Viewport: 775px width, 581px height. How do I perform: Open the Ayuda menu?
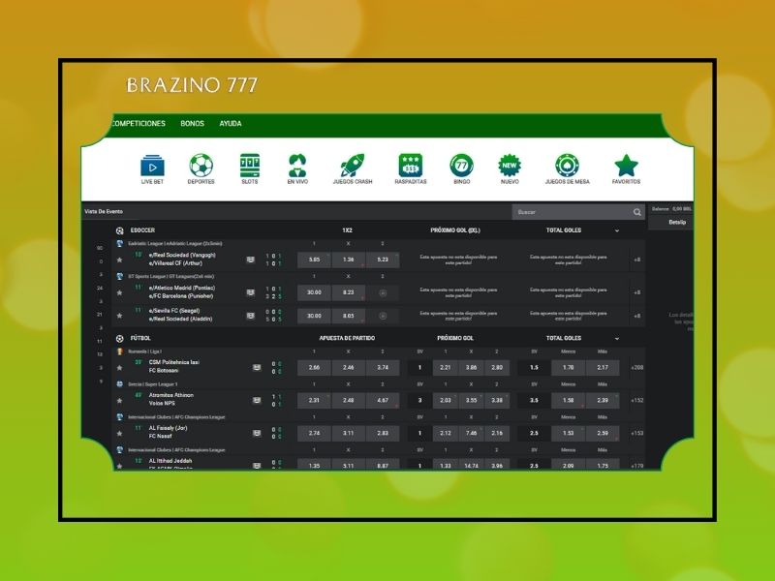[231, 124]
